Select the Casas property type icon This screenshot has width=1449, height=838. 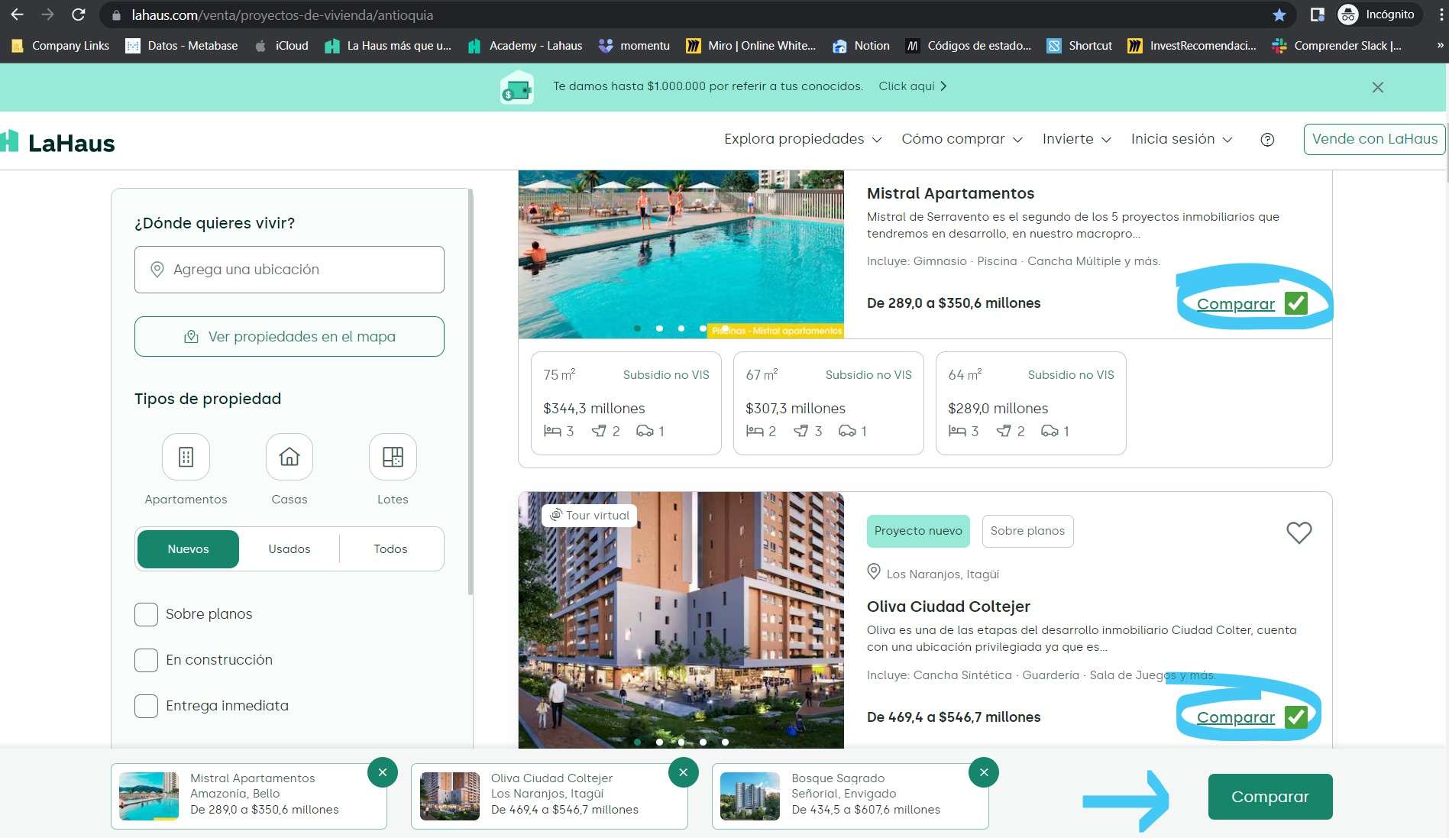[289, 457]
